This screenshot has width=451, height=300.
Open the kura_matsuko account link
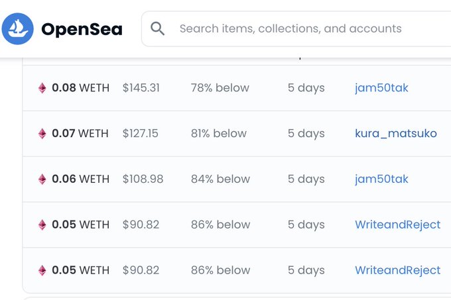pos(395,133)
